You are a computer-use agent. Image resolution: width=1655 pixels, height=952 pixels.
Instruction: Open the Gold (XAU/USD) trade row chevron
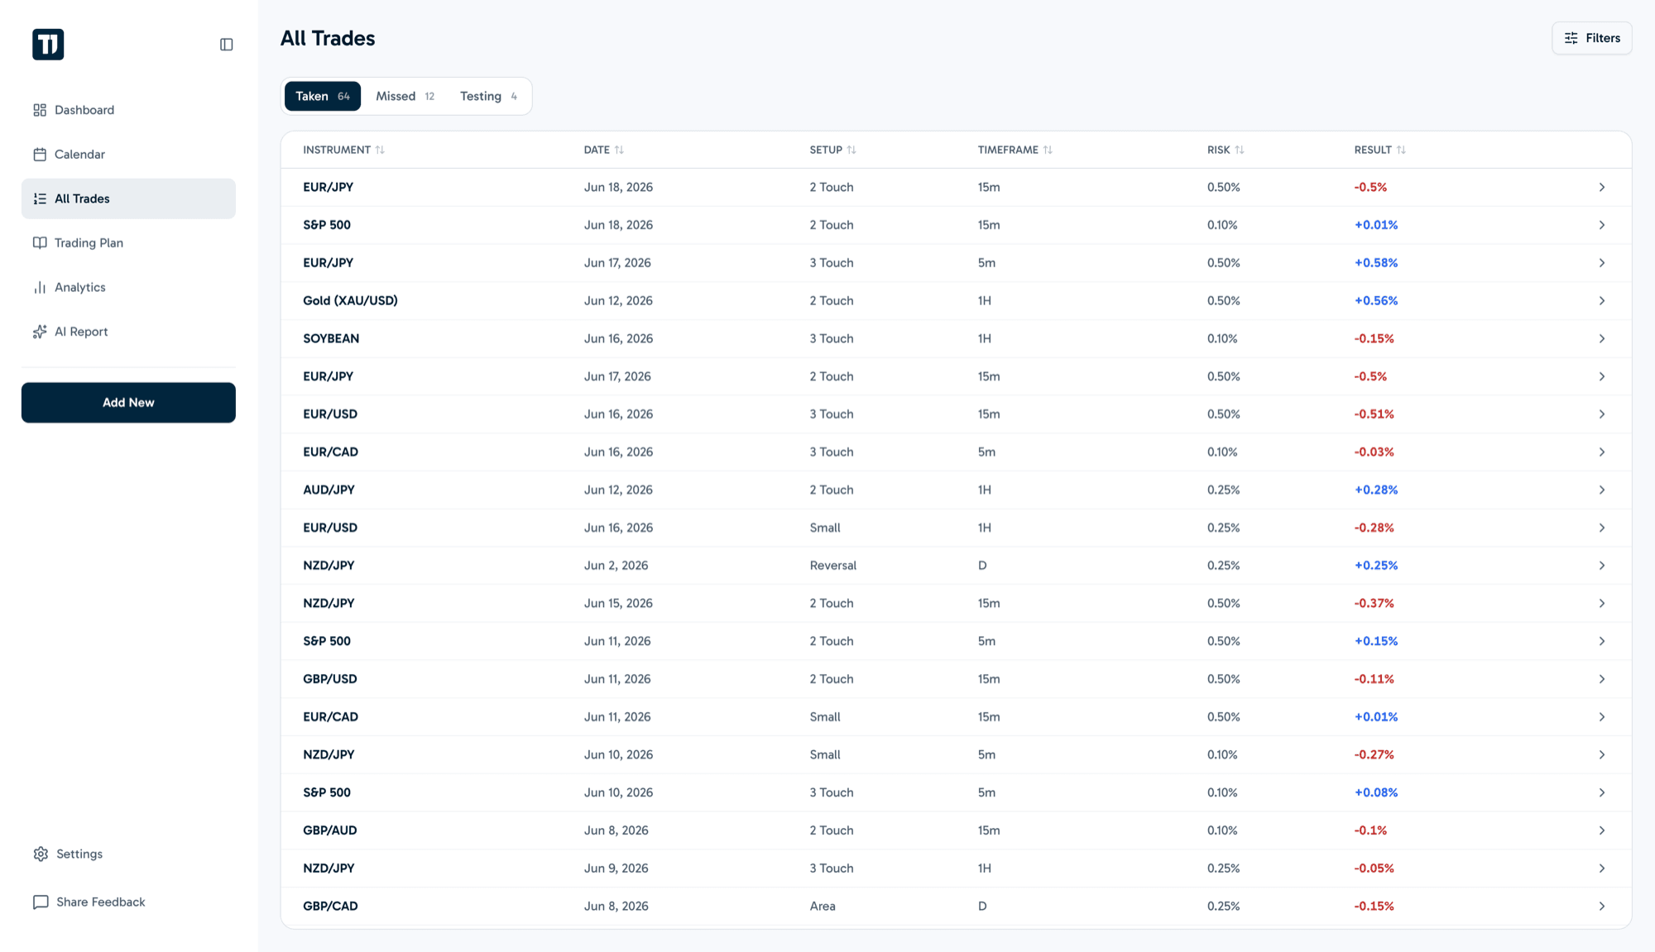pyautogui.click(x=1602, y=301)
